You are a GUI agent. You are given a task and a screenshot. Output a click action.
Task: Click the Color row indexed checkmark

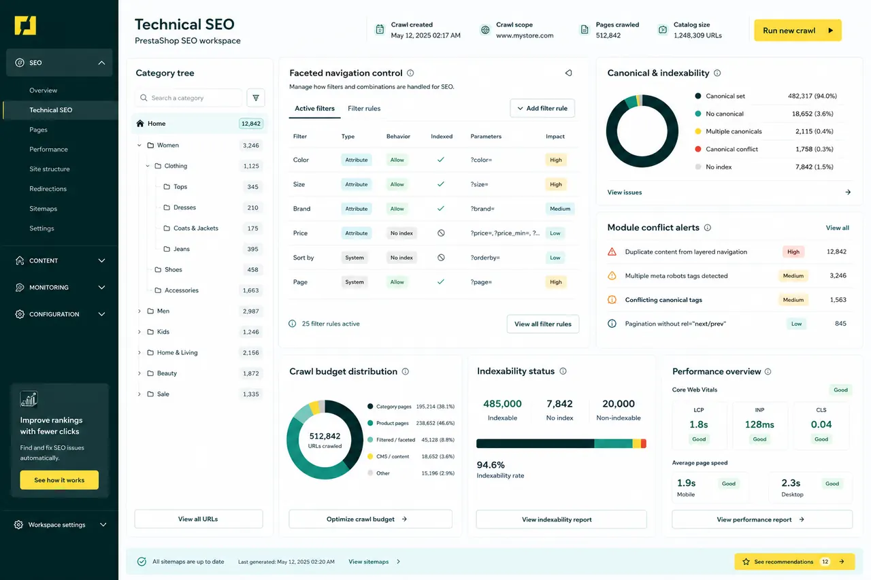441,160
